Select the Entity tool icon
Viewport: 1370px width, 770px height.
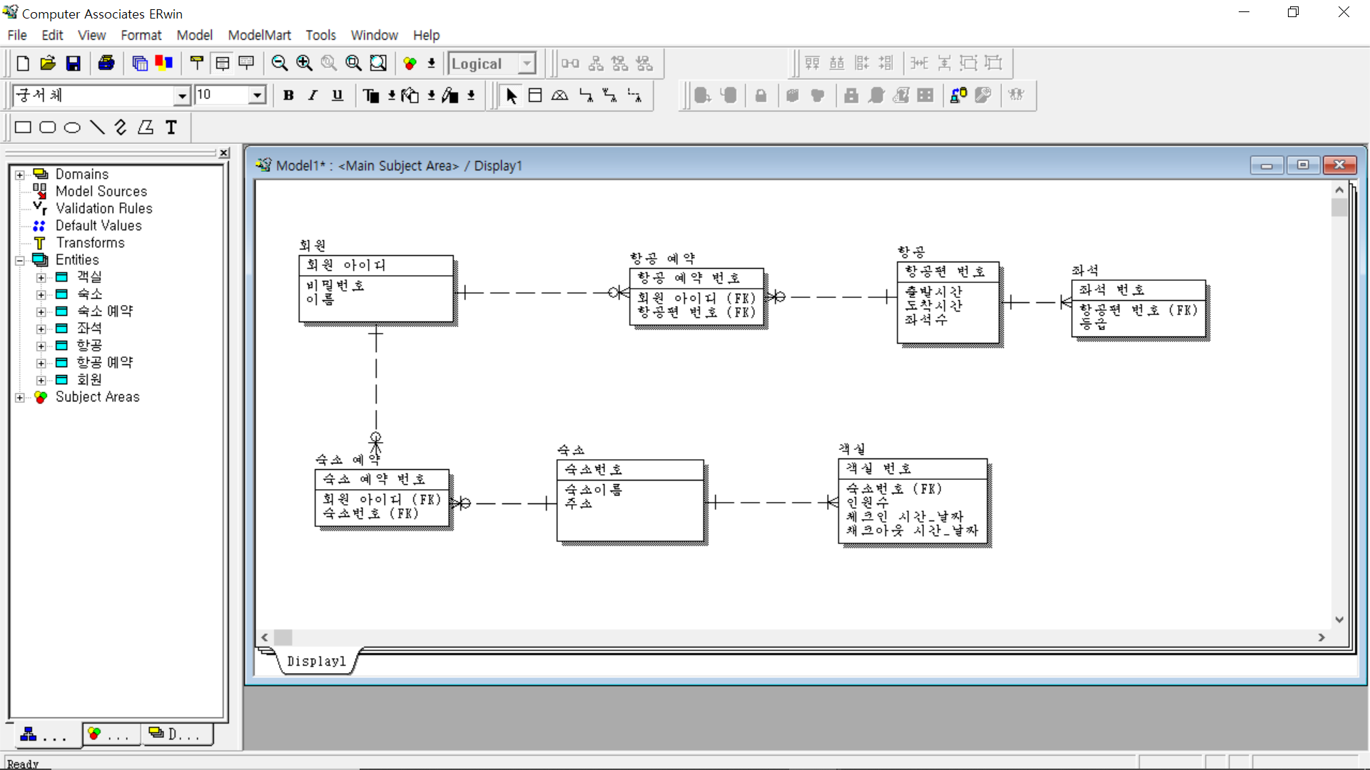(x=535, y=96)
